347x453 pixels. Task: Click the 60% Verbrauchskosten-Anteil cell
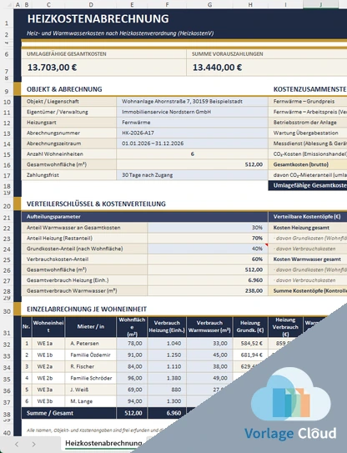click(x=208, y=259)
